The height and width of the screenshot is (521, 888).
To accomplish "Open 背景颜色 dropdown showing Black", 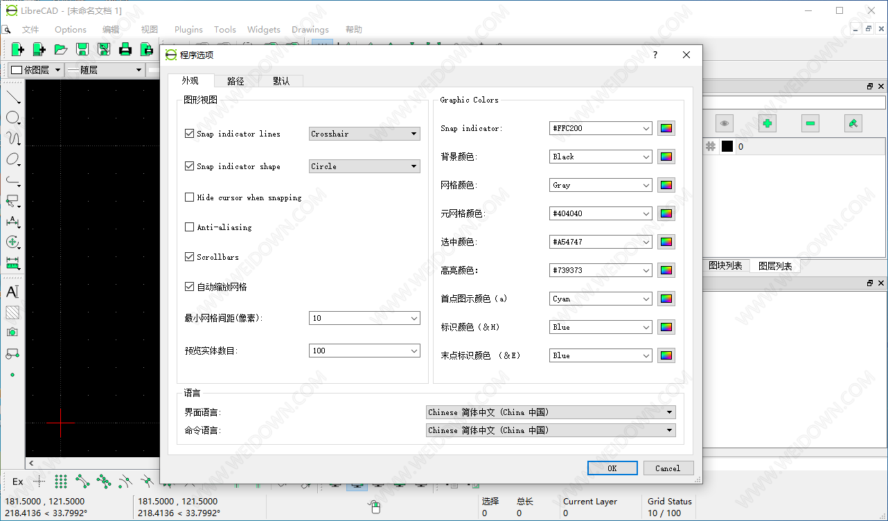I will click(601, 157).
